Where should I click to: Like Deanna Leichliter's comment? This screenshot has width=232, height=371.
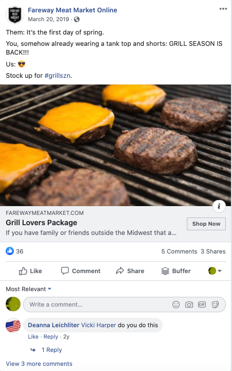coord(33,336)
